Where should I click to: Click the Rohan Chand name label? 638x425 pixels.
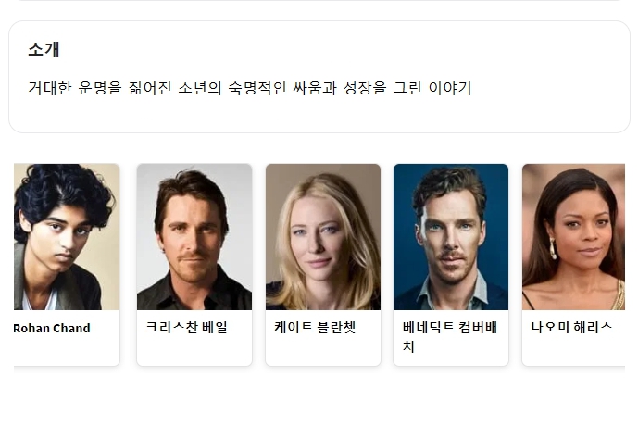click(52, 328)
